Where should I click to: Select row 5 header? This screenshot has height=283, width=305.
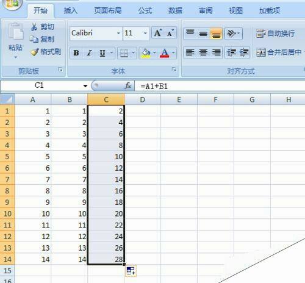click(x=7, y=157)
